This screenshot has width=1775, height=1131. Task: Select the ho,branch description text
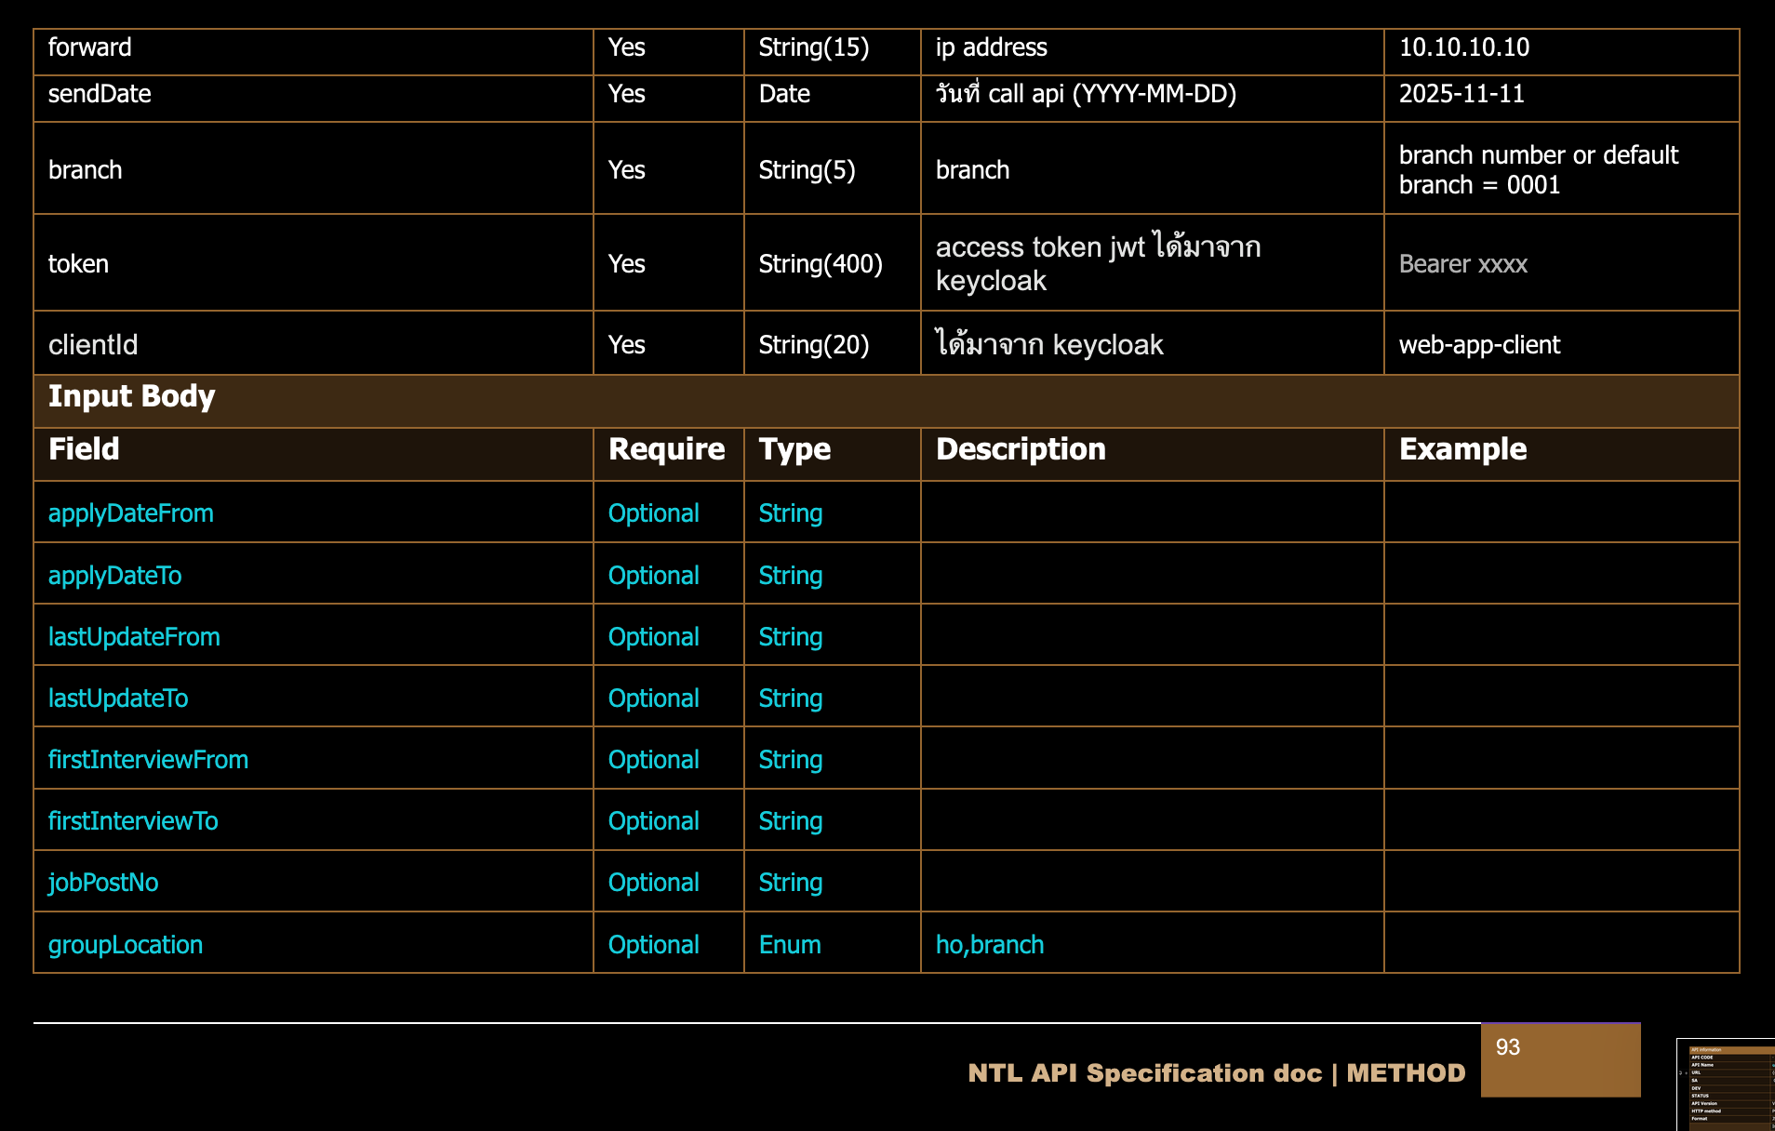(x=990, y=945)
